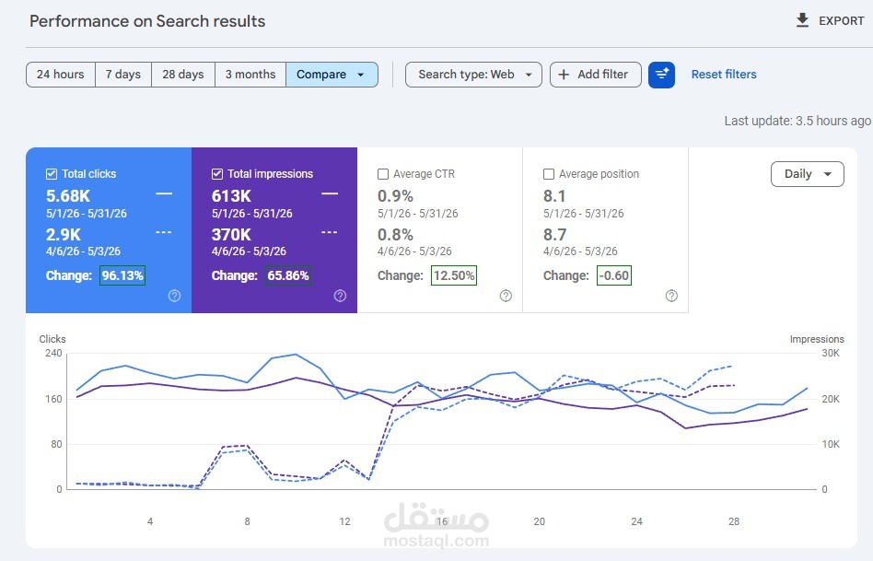Screen dimensions: 873x561
Task: Click the Average position 8.1 value
Action: pos(554,196)
